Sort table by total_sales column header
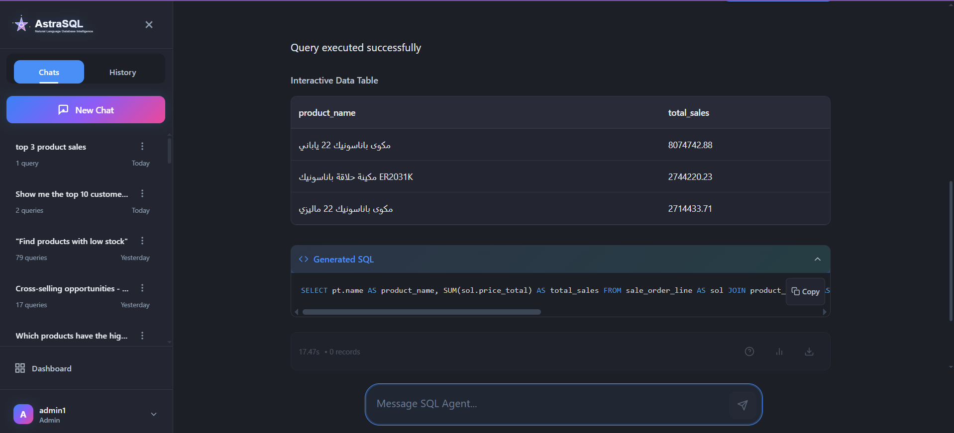The image size is (954, 433). tap(688, 113)
